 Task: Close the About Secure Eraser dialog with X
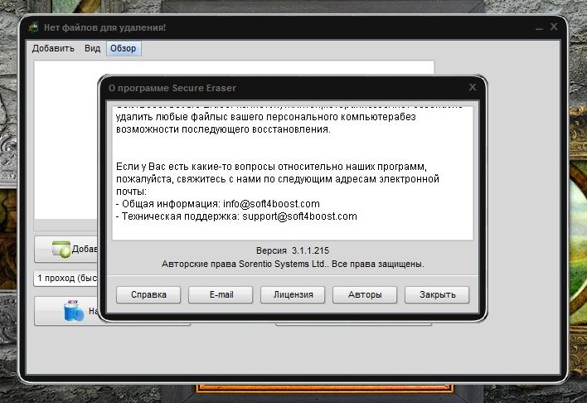click(473, 87)
